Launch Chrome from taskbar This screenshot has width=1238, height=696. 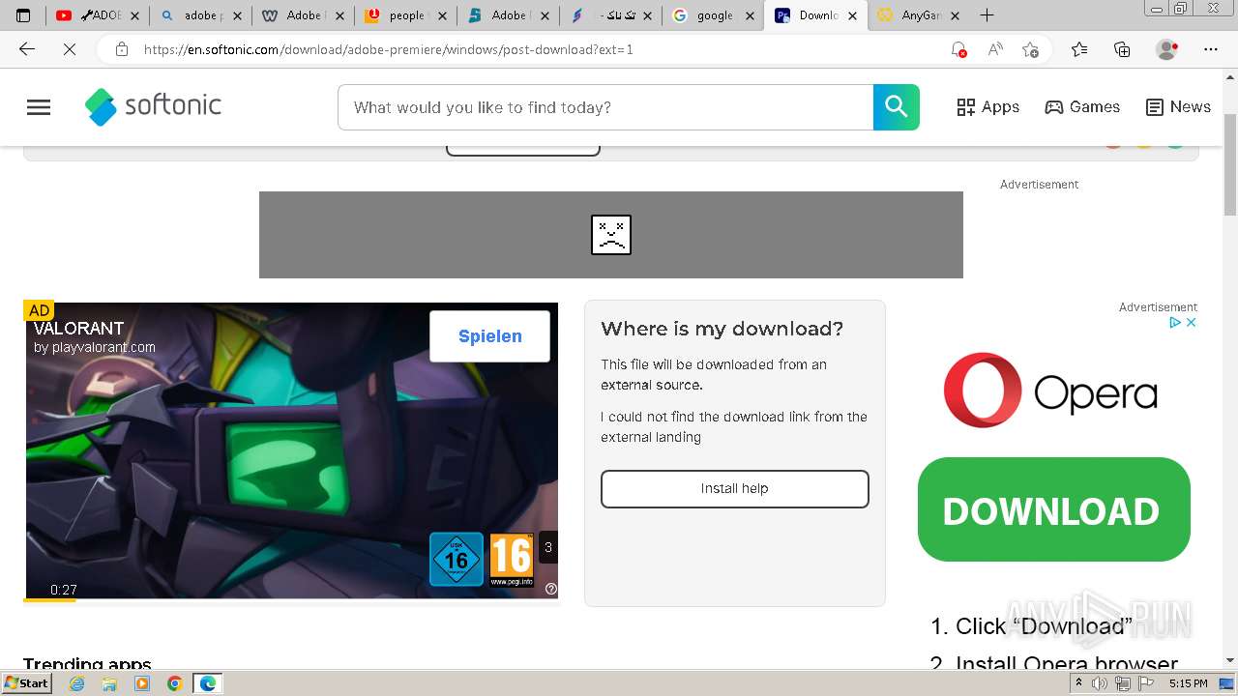click(174, 683)
